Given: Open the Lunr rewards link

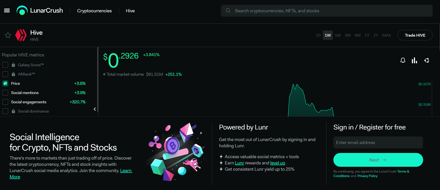Looking at the screenshot, I should [239, 163].
